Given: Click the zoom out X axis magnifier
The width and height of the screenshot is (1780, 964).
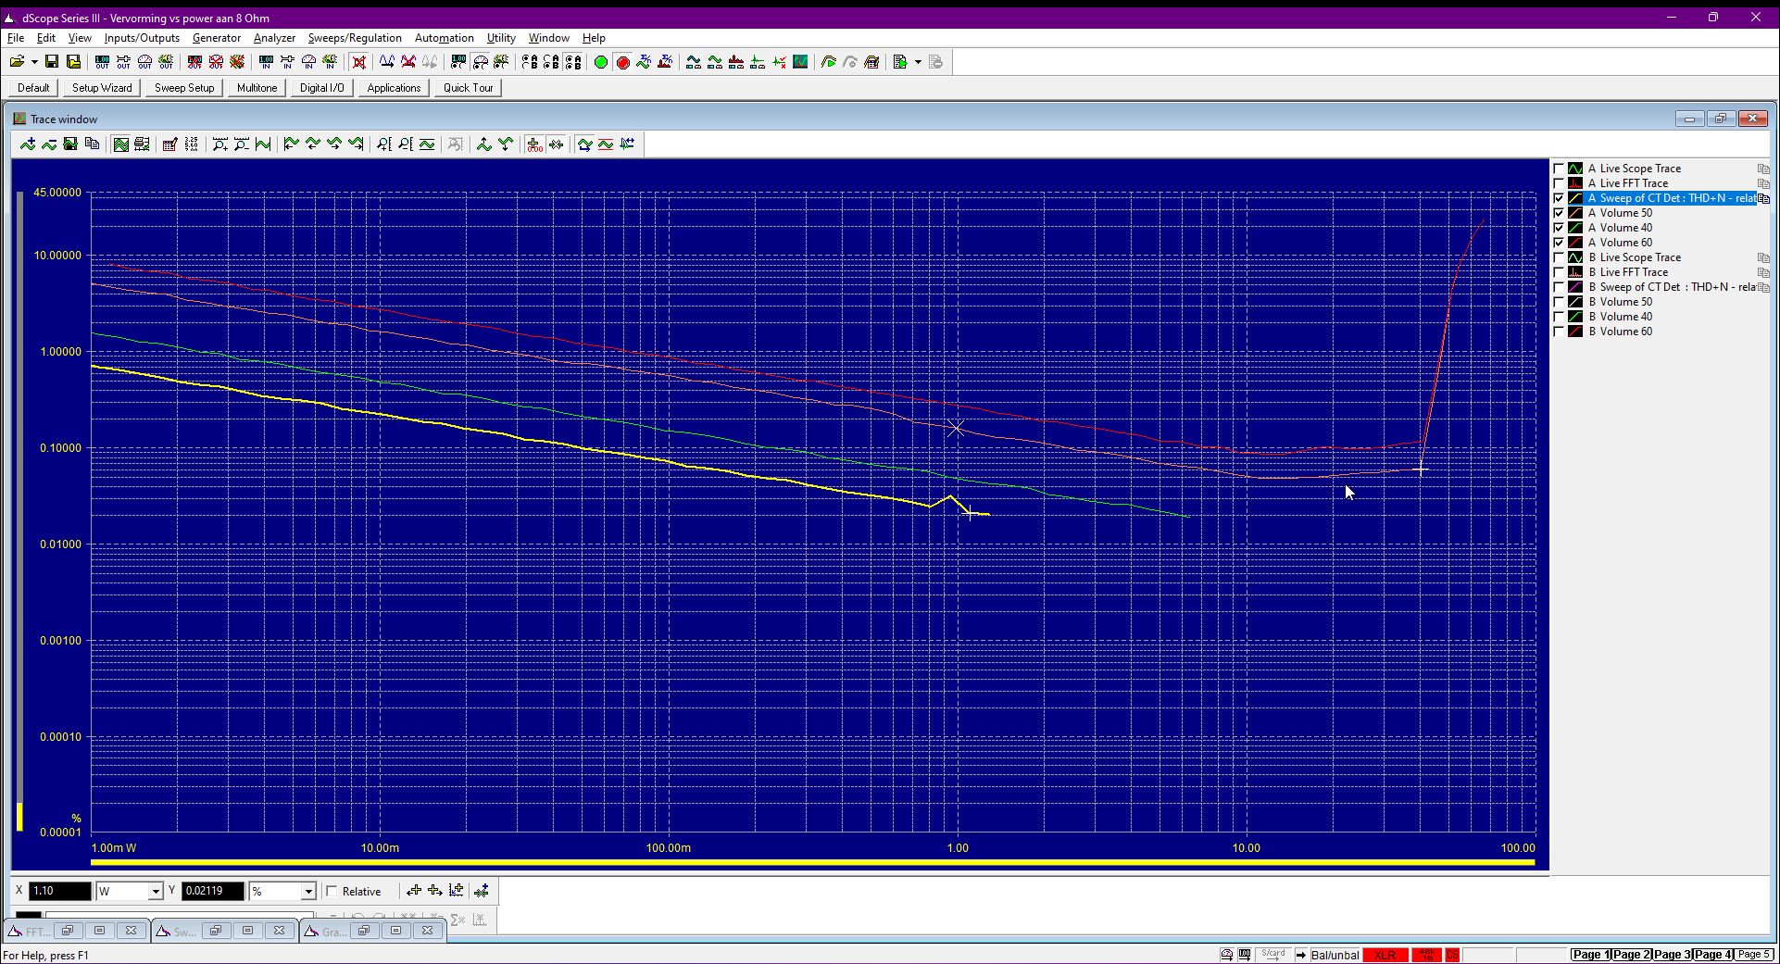Looking at the screenshot, I should point(241,144).
